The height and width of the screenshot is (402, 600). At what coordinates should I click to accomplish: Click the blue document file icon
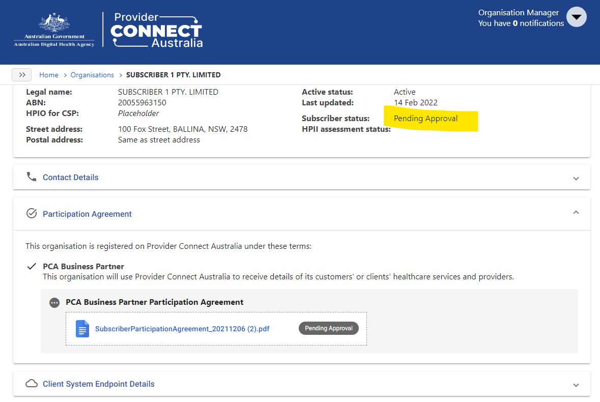82,329
